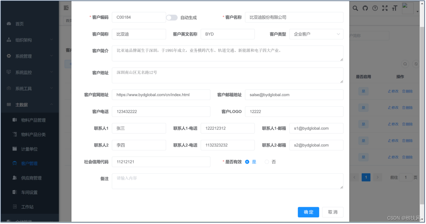Click 删除 link in first table row
Viewport: 426px width, 224px height.
tap(407, 91)
